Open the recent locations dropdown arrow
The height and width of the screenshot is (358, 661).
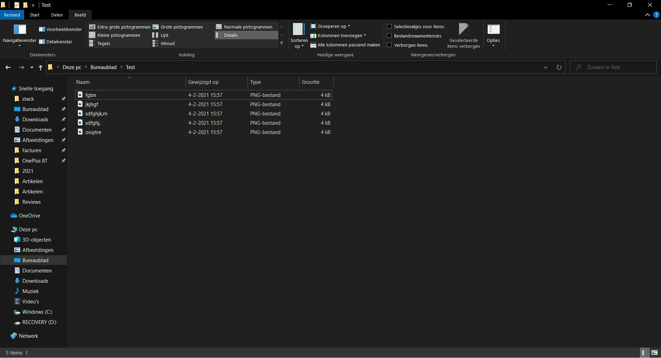tap(32, 67)
